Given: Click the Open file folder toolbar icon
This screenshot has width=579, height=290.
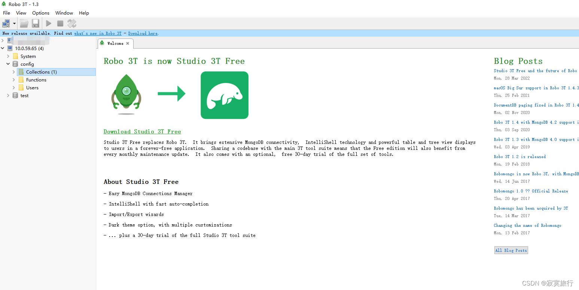Looking at the screenshot, I should 24,24.
